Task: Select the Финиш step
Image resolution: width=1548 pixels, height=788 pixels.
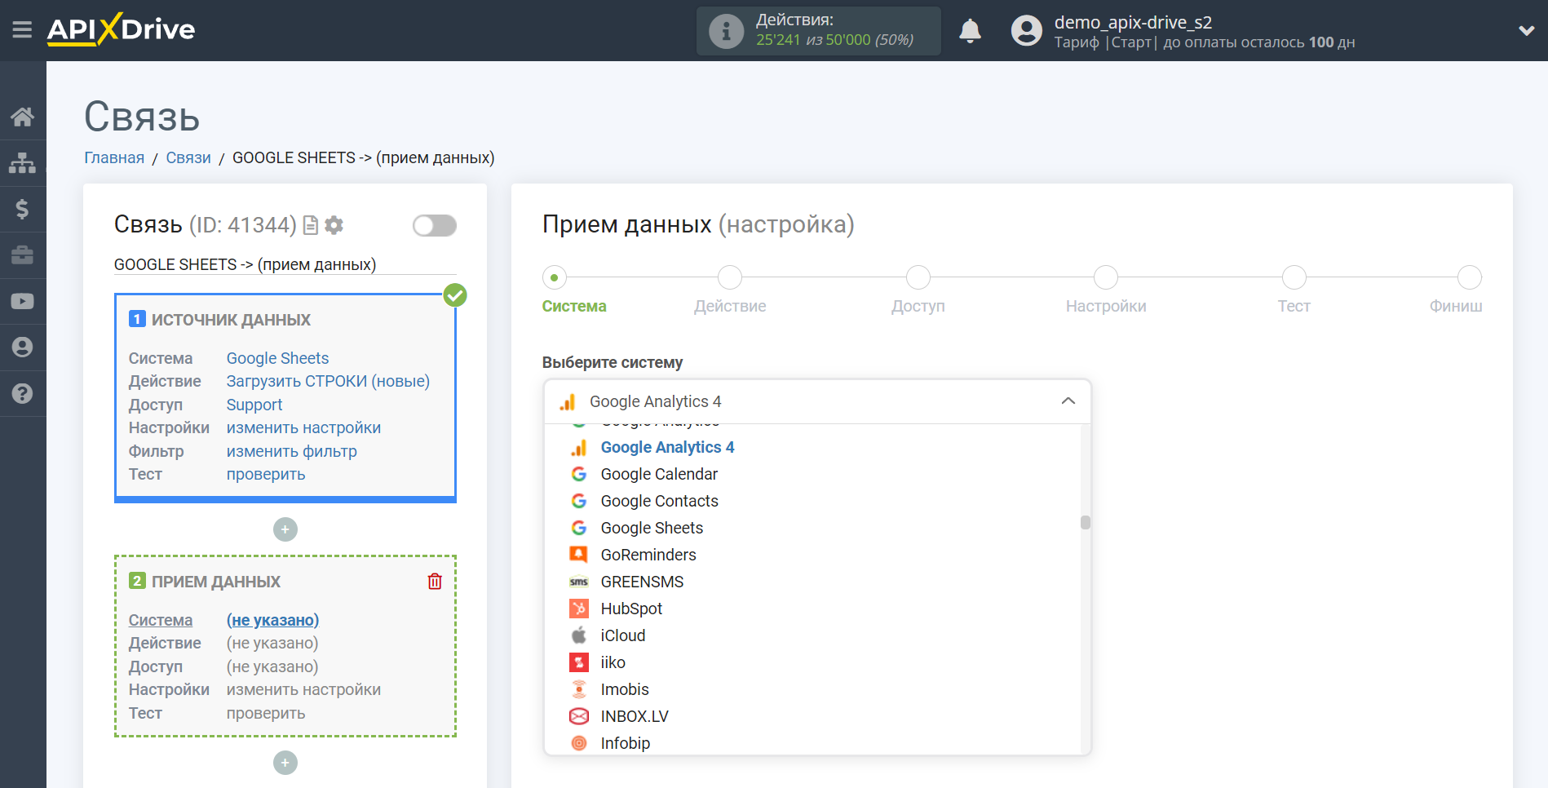Action: click(x=1470, y=277)
